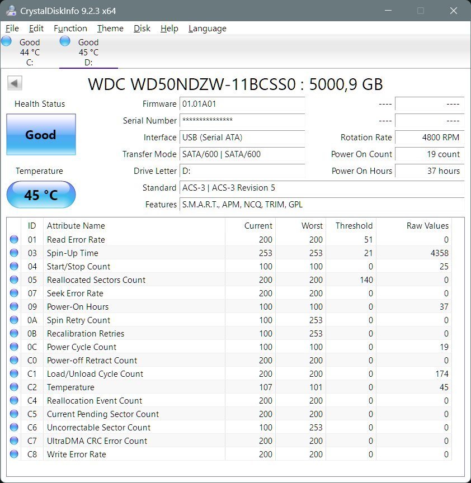The height and width of the screenshot is (483, 471).
Task: Click the 45 °C temperature button
Action: [x=41, y=195]
